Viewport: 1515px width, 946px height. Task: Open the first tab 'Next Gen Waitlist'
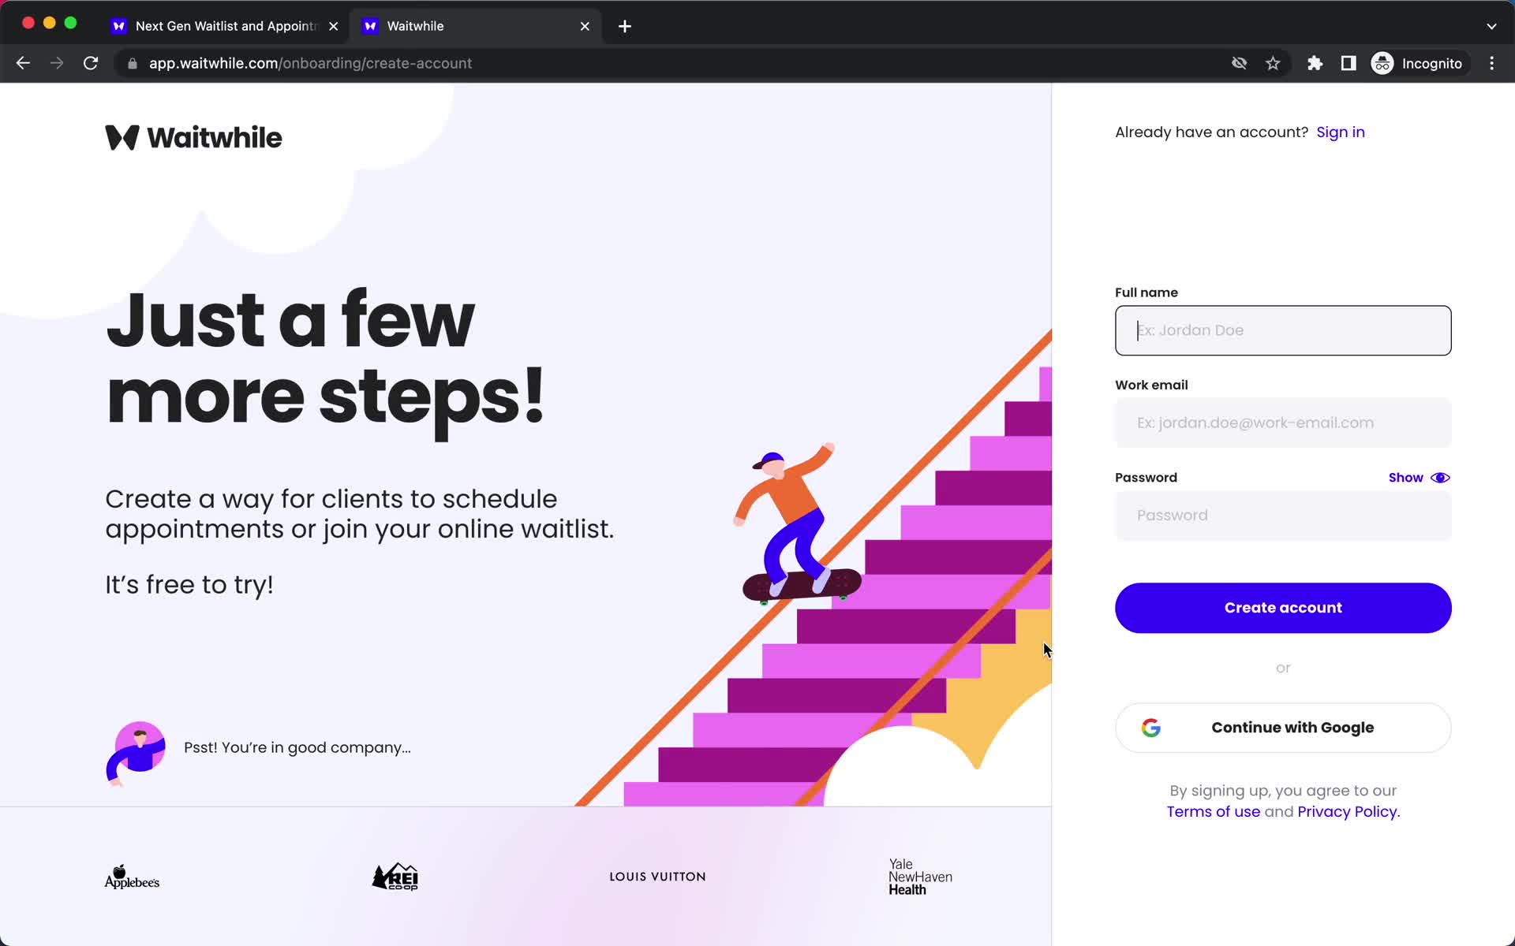[x=225, y=25]
